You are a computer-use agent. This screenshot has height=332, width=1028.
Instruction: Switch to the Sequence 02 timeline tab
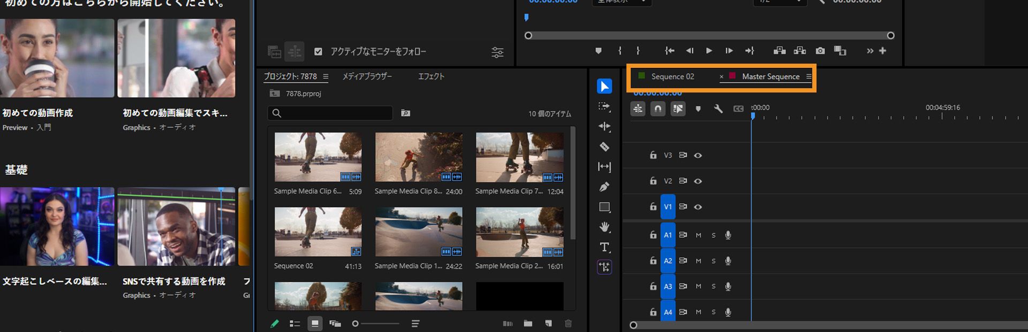click(672, 76)
